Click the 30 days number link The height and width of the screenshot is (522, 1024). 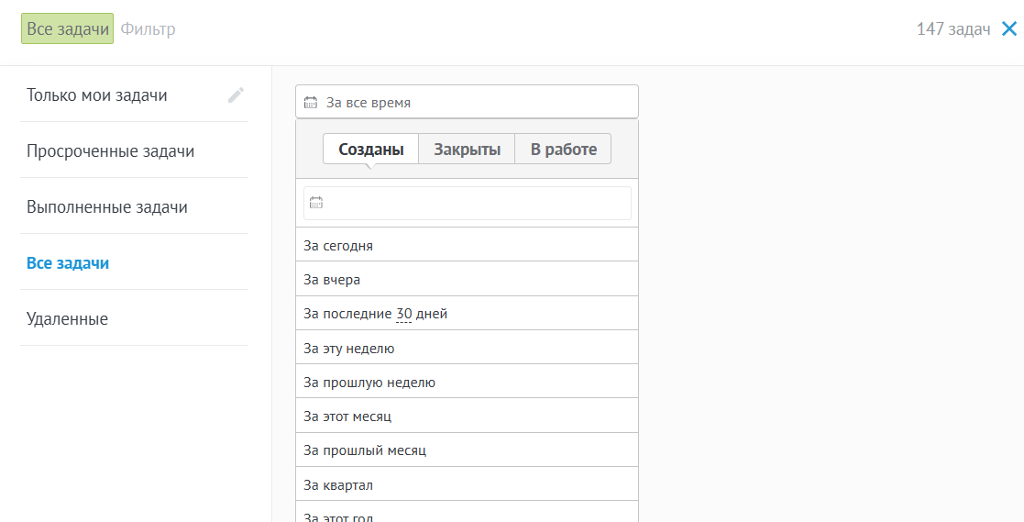pyautogui.click(x=403, y=314)
